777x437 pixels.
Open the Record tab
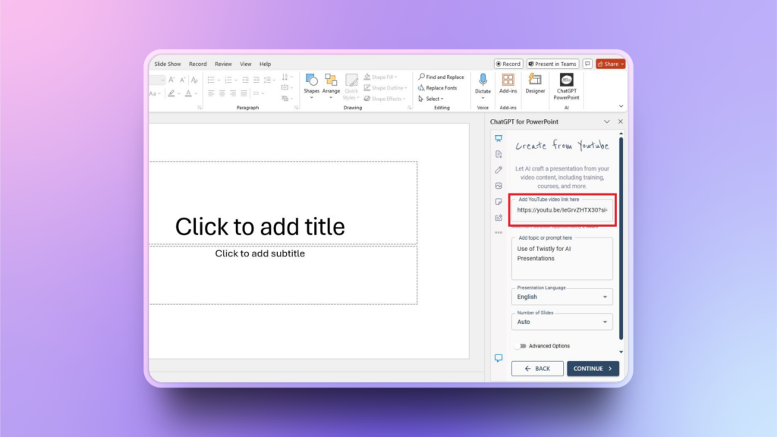click(198, 64)
